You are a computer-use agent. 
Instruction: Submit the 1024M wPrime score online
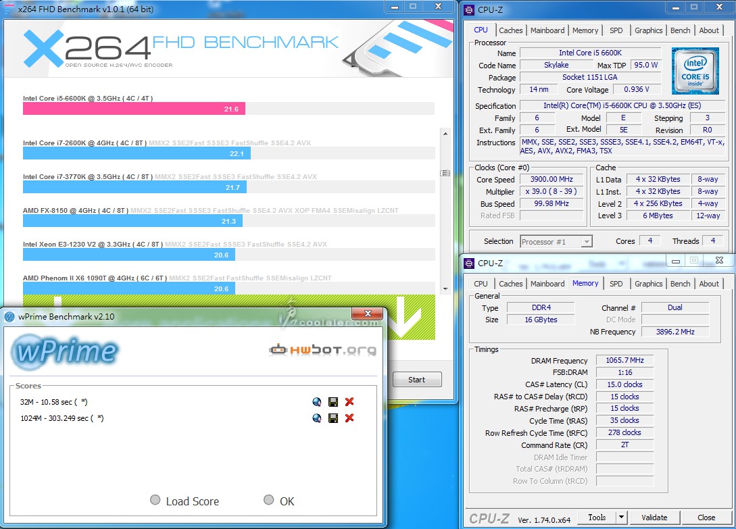pyautogui.click(x=317, y=418)
